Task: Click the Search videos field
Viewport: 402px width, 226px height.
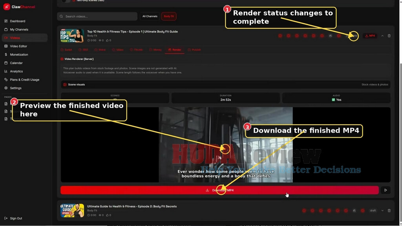Action: (x=97, y=16)
